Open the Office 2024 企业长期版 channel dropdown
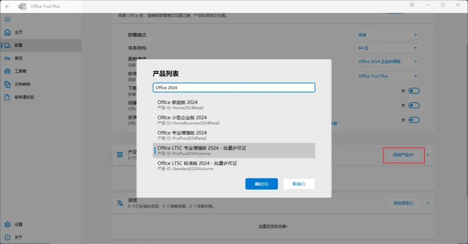Screen dimensions: 468x244 388,62
